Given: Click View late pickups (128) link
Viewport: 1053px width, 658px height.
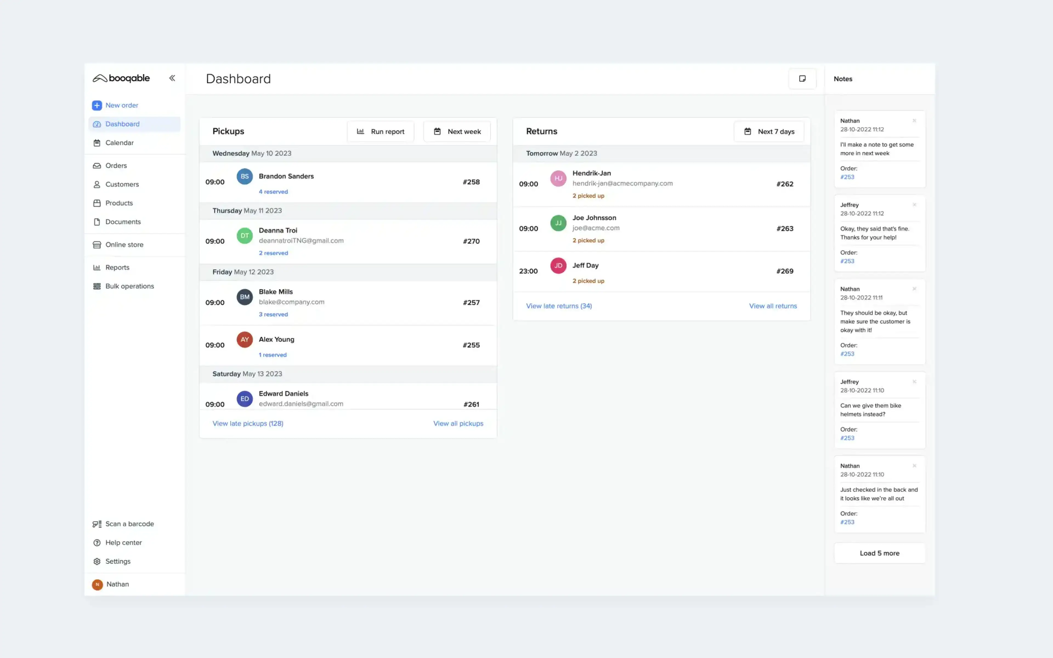Looking at the screenshot, I should 248,423.
